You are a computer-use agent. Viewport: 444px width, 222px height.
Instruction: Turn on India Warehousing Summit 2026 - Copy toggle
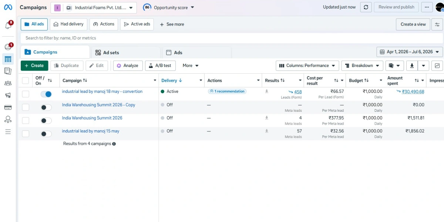pyautogui.click(x=46, y=107)
